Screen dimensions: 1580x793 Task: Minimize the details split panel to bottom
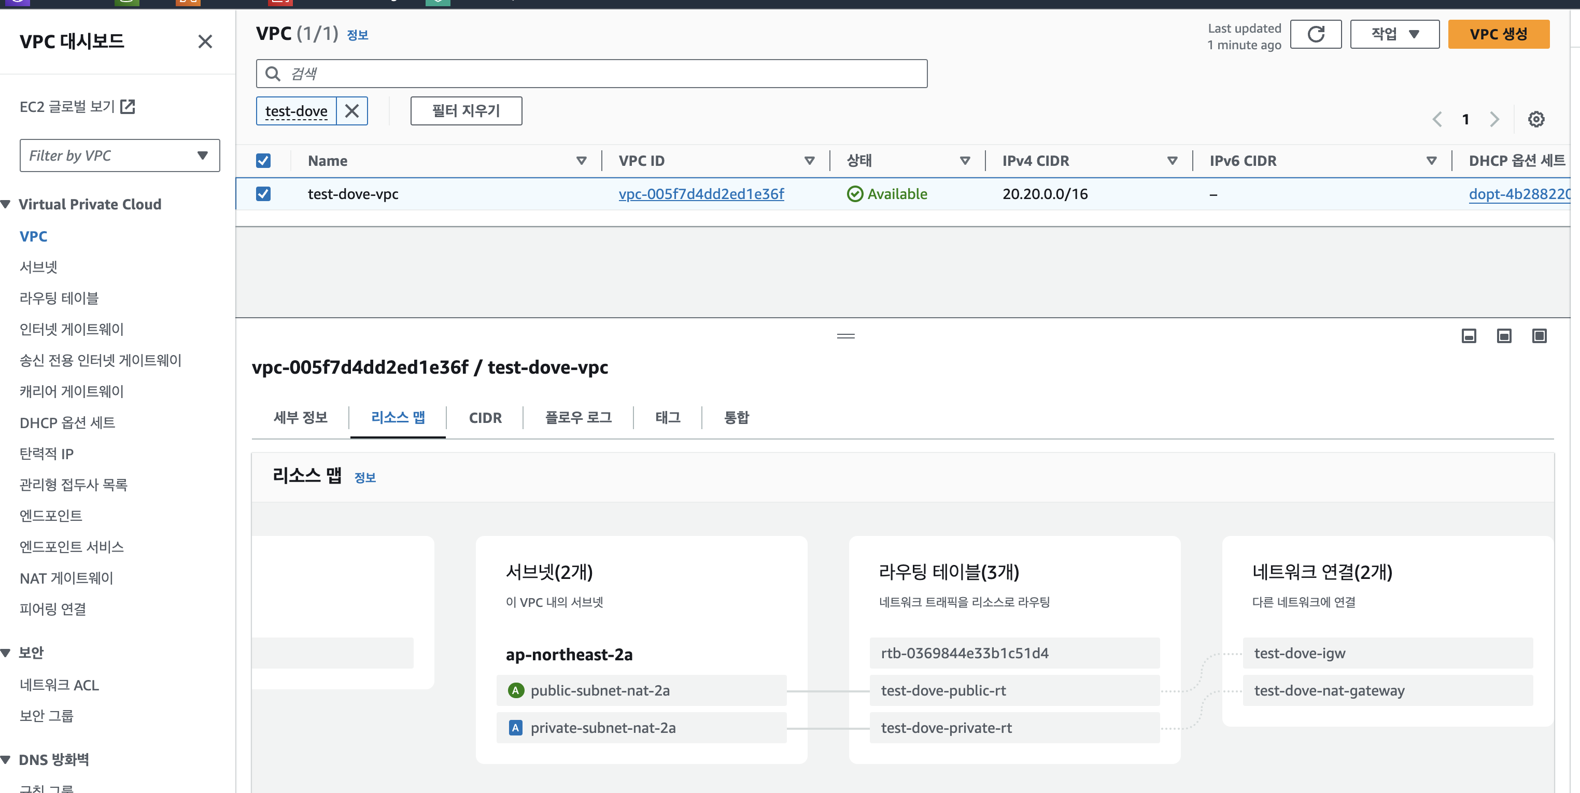[x=1469, y=336]
